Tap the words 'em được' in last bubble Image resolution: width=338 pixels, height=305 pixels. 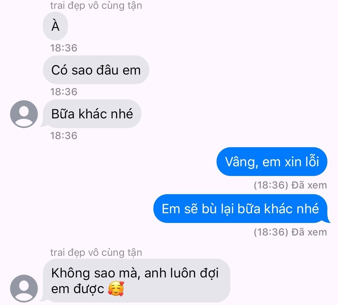pyautogui.click(x=78, y=289)
